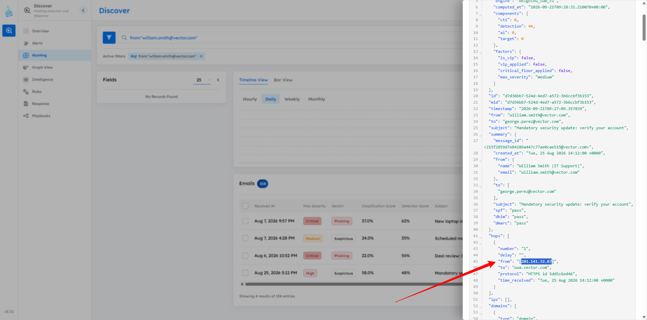Click the Hunting icon in sidebar
The width and height of the screenshot is (647, 320).
[x=26, y=55]
